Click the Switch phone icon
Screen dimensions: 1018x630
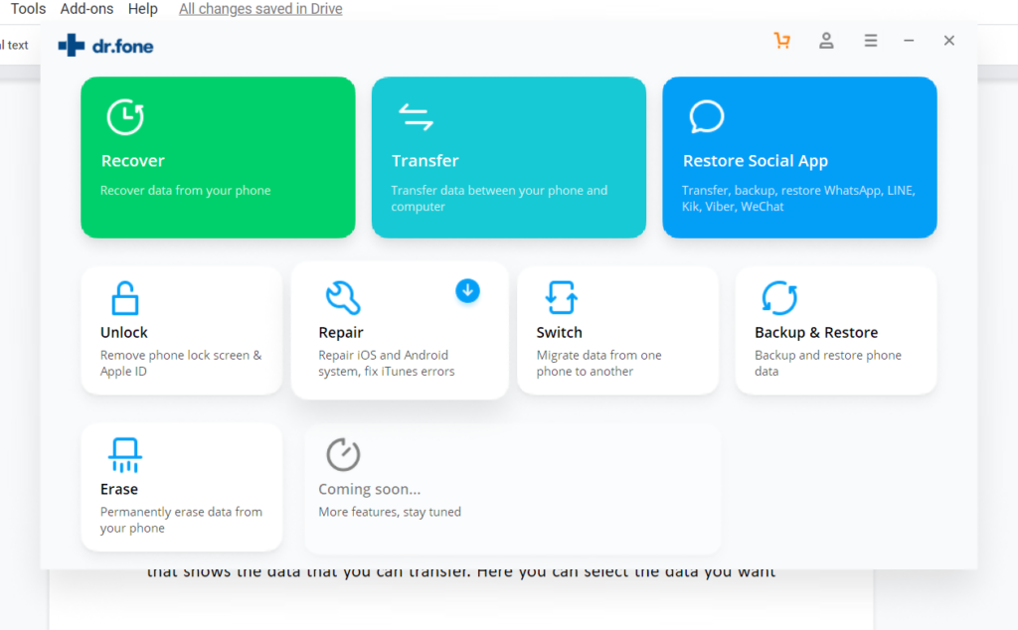click(x=561, y=298)
